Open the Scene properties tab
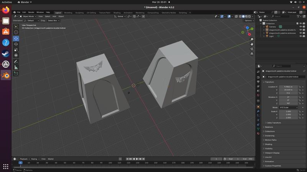The image size is (307, 172). point(258,91)
